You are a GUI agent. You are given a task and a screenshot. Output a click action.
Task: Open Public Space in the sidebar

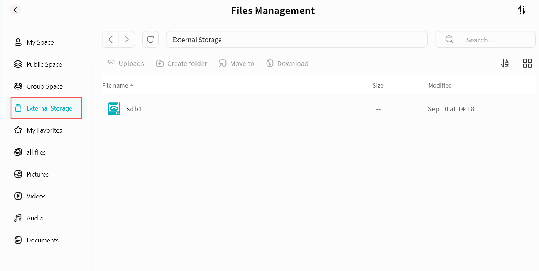[44, 64]
